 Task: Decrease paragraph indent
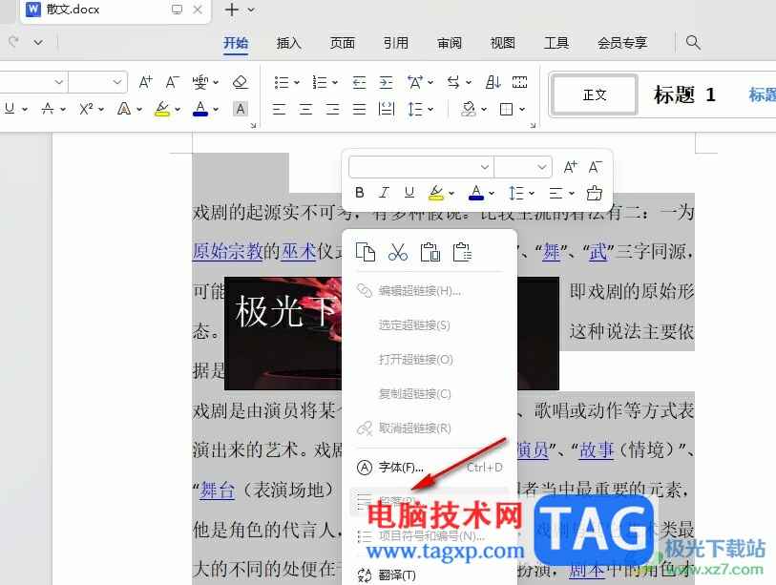(x=359, y=82)
